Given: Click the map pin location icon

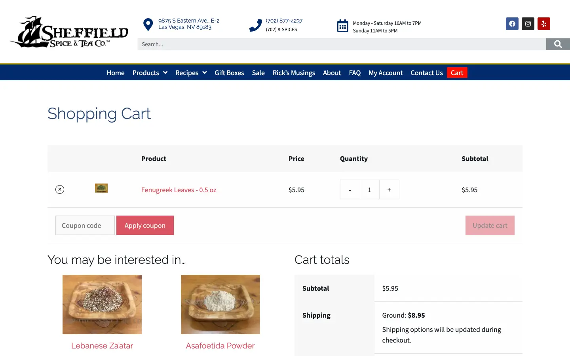Looking at the screenshot, I should 148,25.
